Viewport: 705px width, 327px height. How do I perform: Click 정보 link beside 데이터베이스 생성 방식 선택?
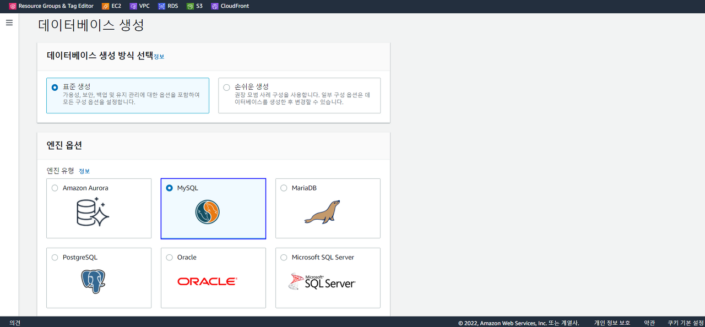click(159, 56)
